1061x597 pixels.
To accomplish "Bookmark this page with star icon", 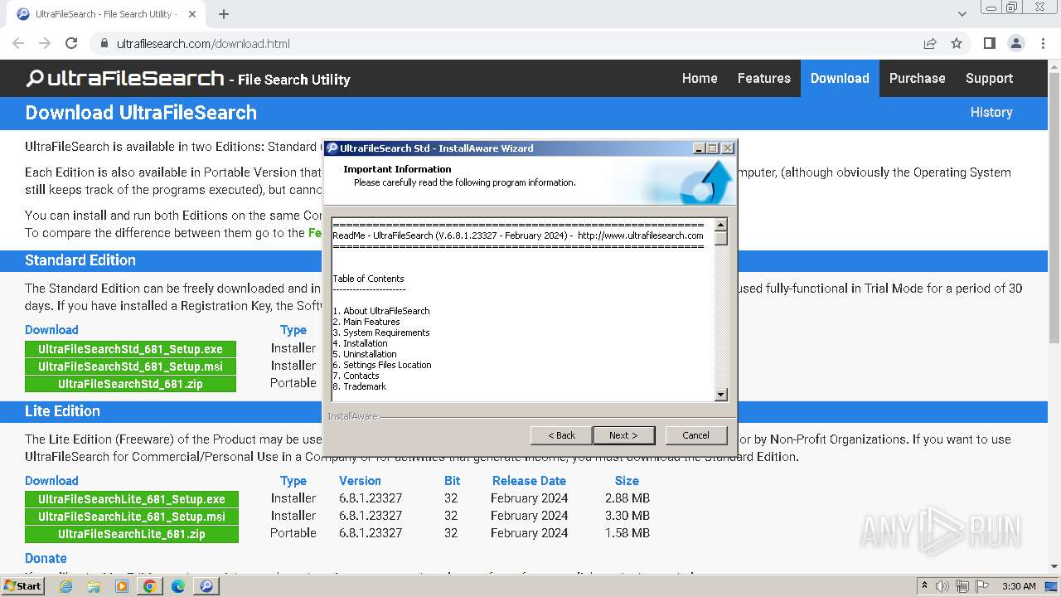I will click(x=957, y=43).
